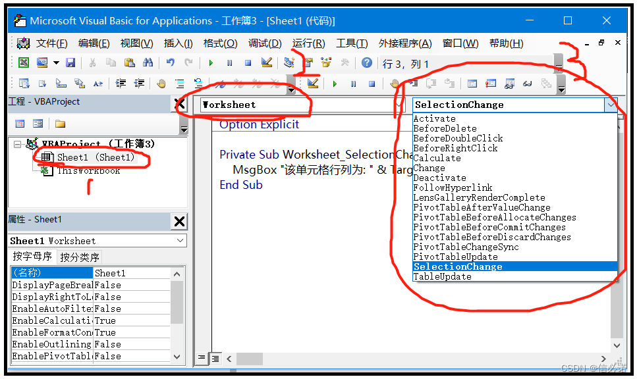Click the List Constants icon
Screen dimensions: 637x379
[42, 84]
